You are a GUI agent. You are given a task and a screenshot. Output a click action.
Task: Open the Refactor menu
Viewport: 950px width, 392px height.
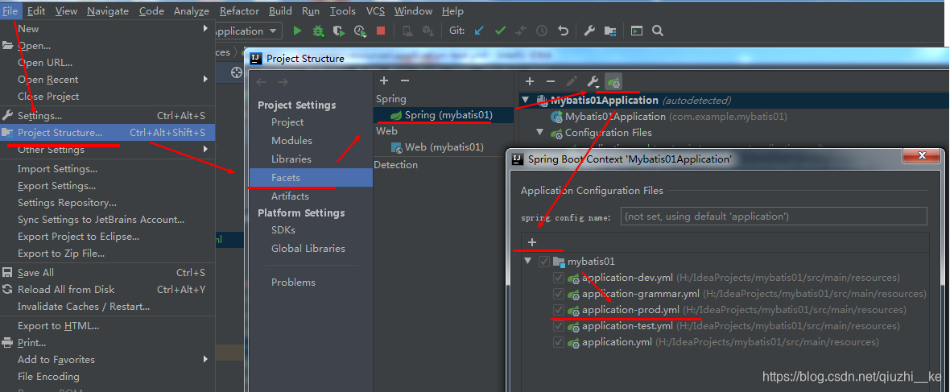coord(239,11)
